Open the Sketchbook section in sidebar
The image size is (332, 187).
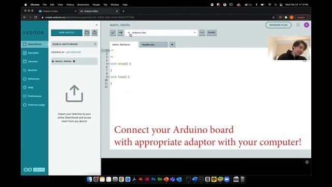(x=35, y=44)
